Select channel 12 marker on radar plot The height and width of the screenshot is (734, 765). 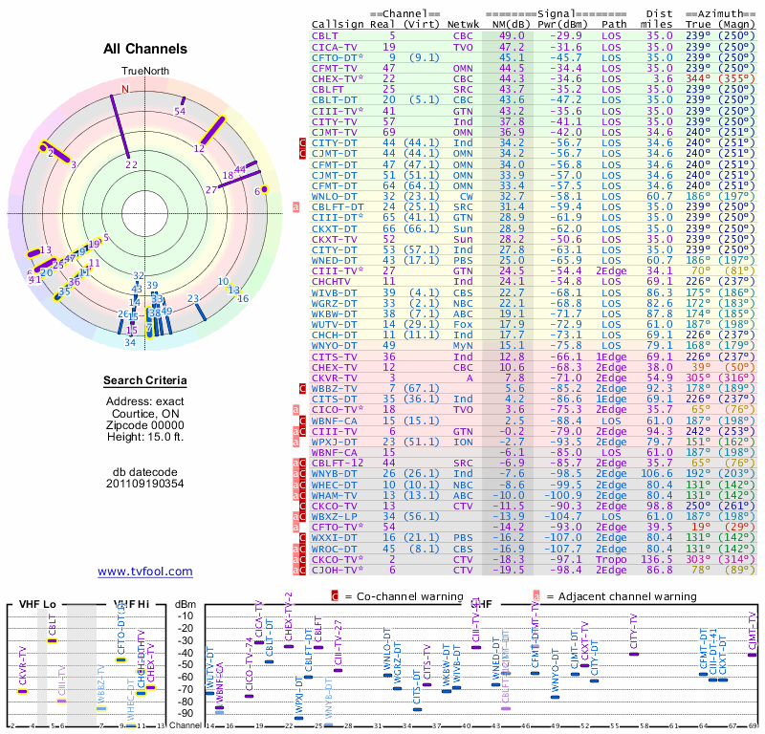pyautogui.click(x=212, y=131)
